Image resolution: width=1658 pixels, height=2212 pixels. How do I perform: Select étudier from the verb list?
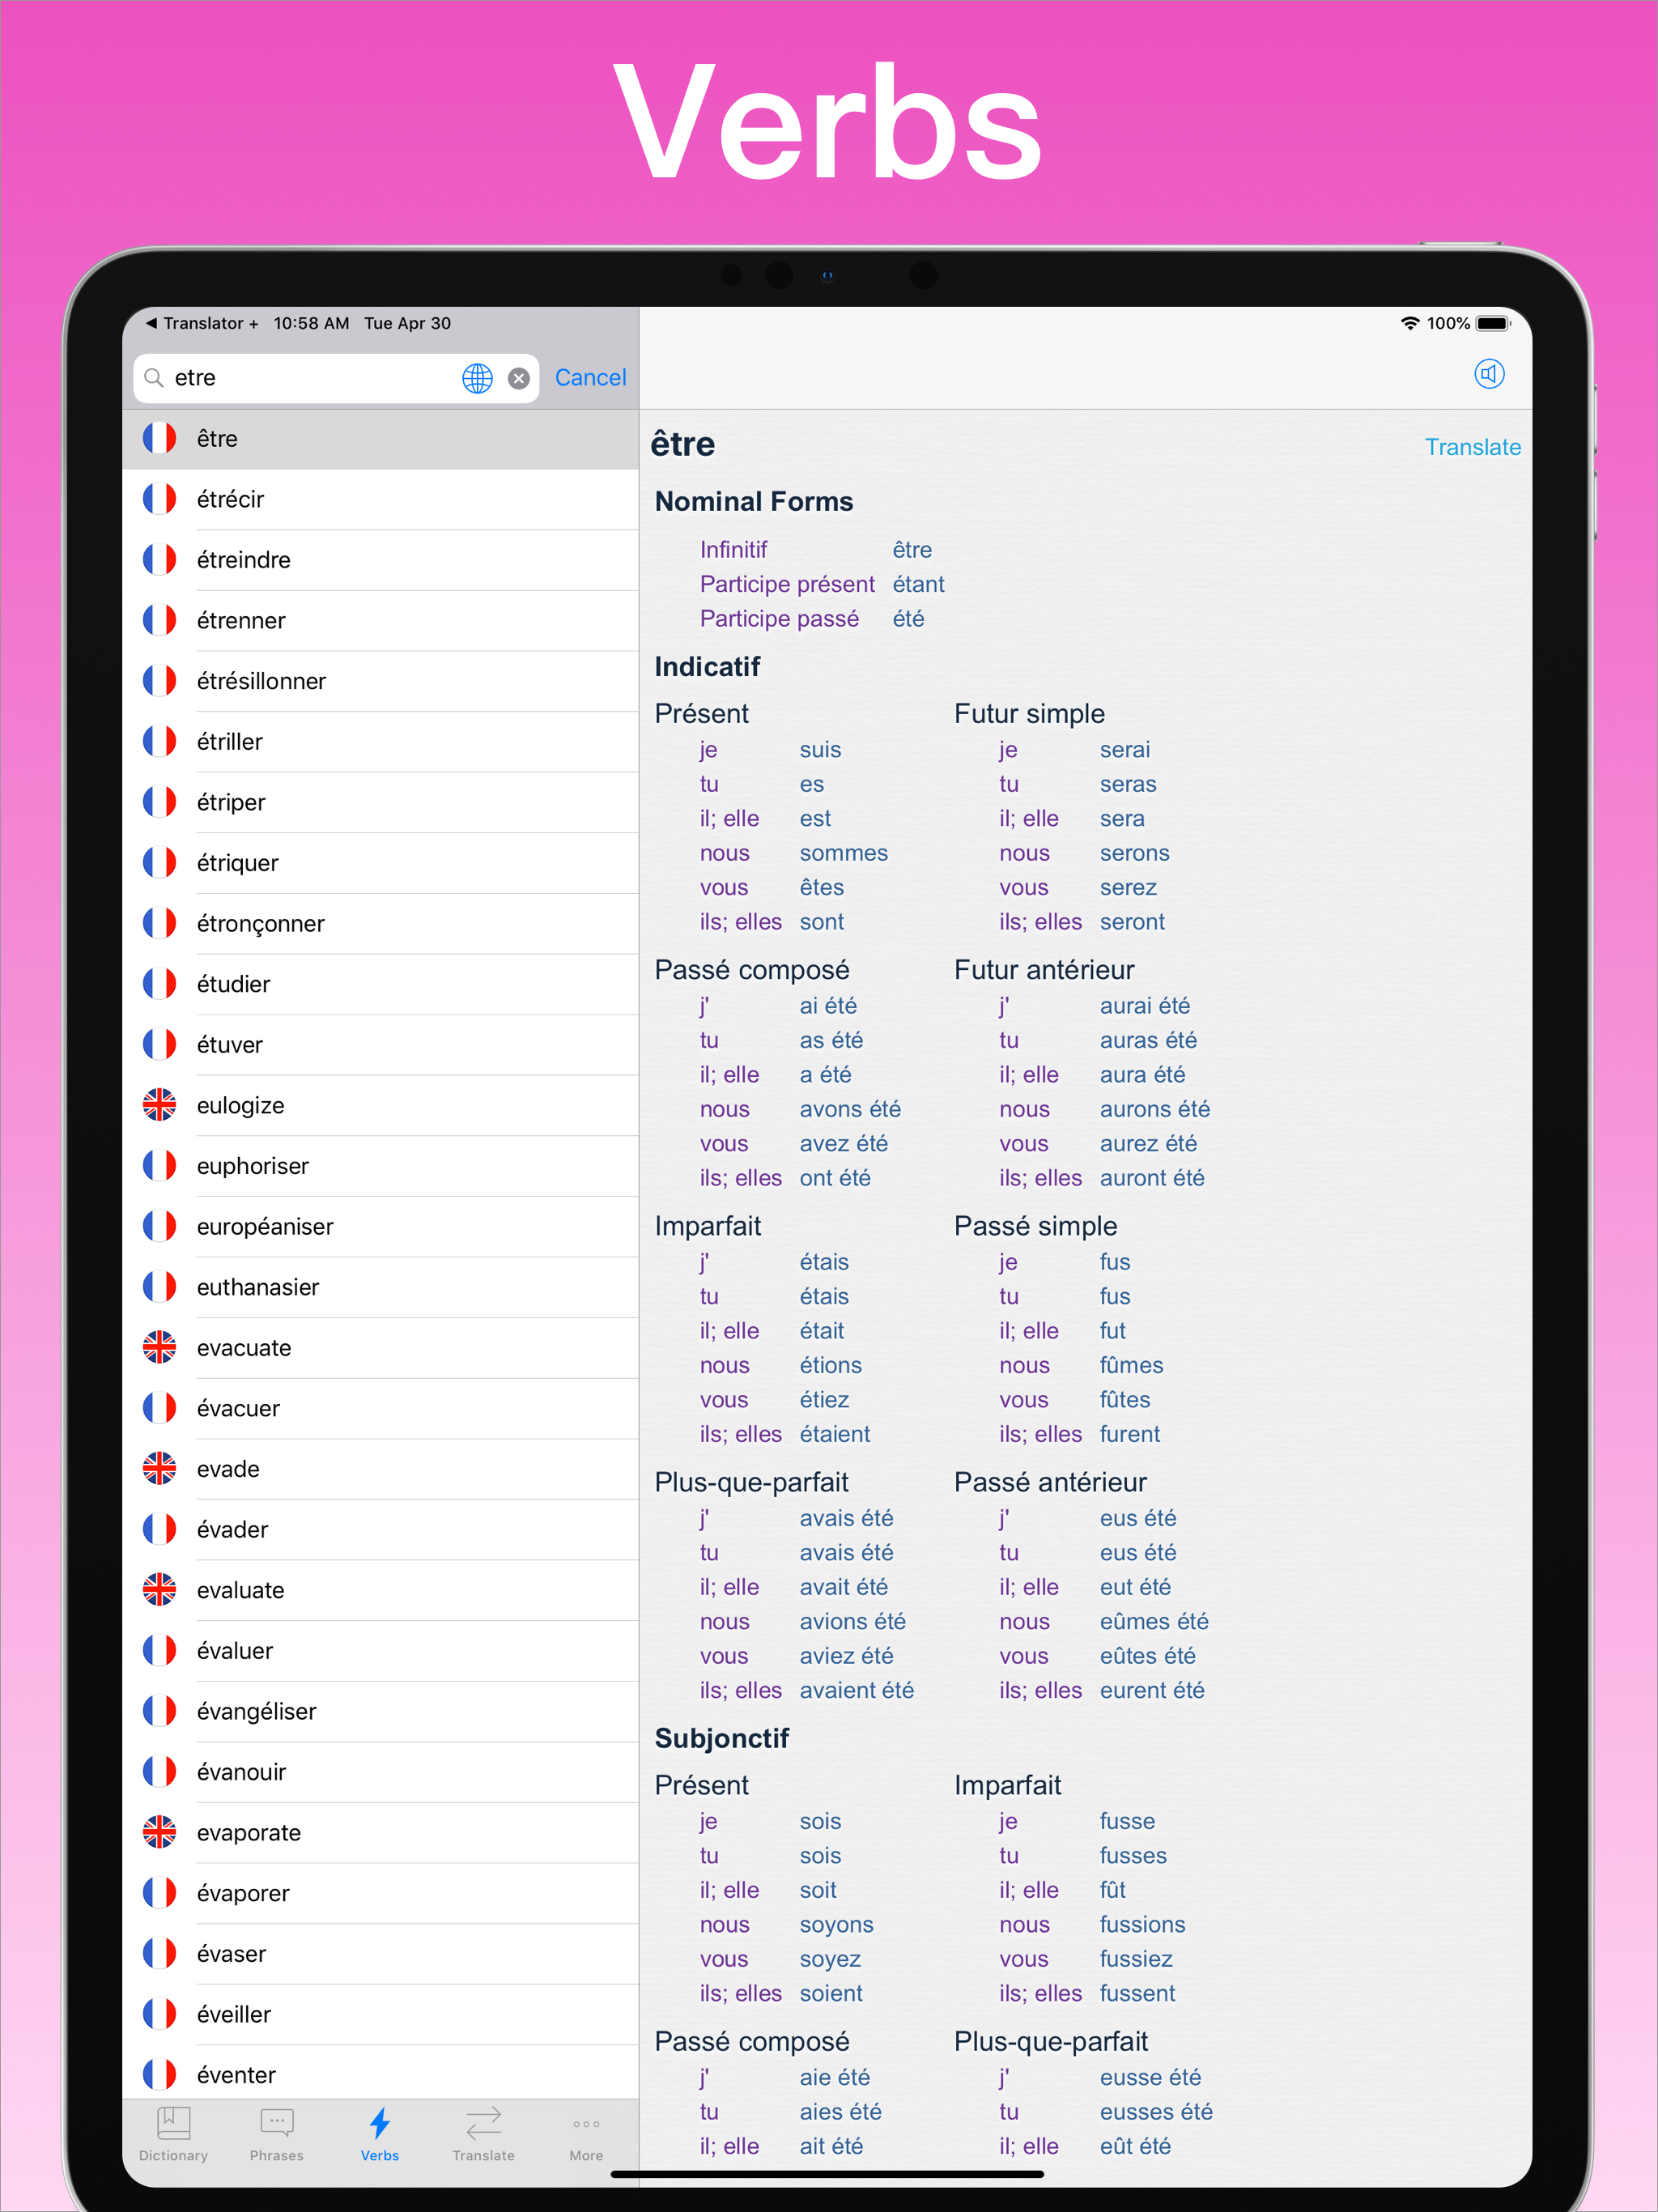[x=234, y=984]
